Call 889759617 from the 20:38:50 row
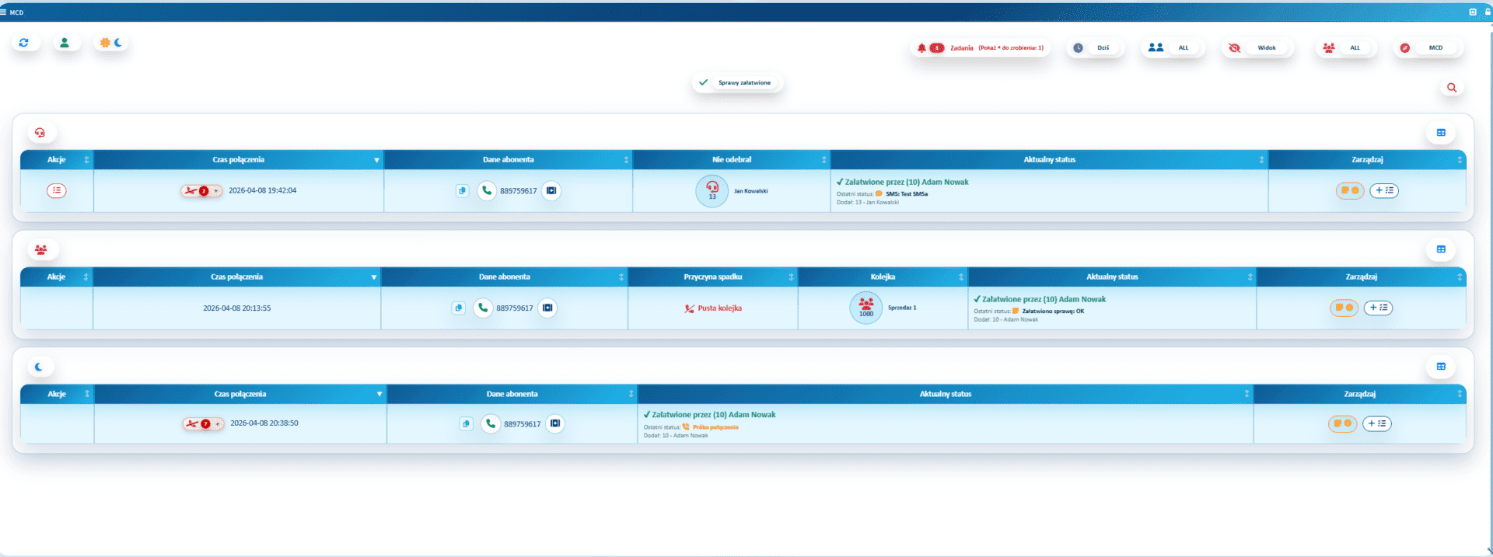Screen dimensions: 1493x557 pos(491,424)
